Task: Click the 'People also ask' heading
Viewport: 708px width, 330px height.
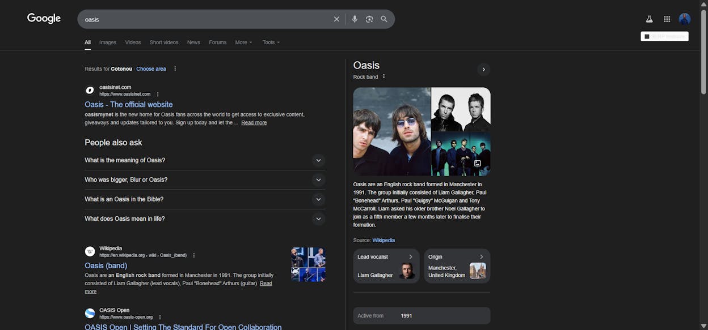Action: pyautogui.click(x=113, y=143)
